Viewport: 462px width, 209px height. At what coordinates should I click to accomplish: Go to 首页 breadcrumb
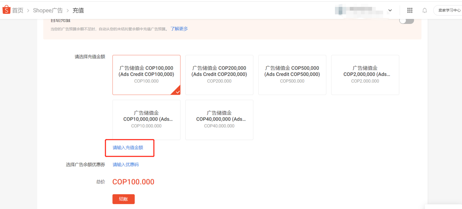click(18, 10)
